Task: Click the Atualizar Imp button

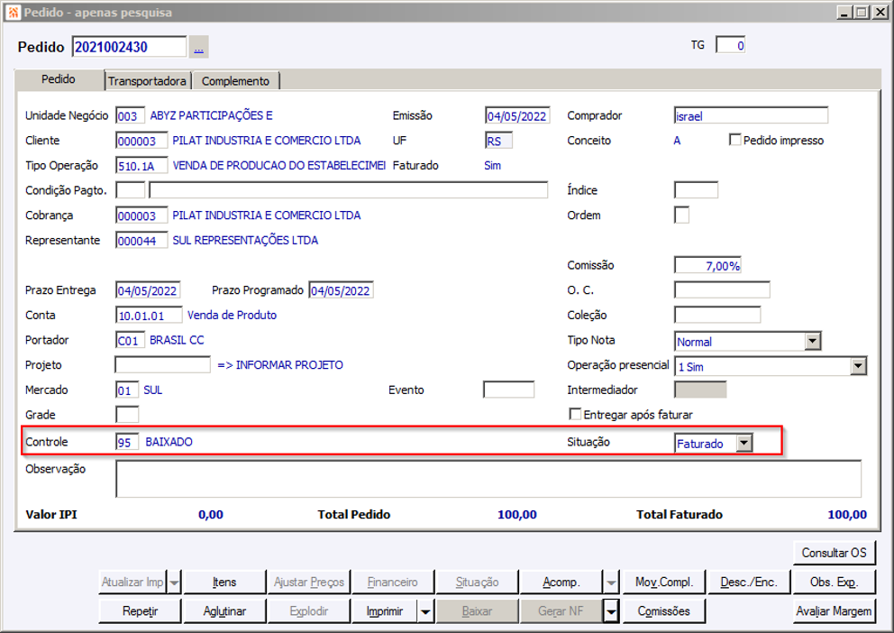Action: pos(132,583)
